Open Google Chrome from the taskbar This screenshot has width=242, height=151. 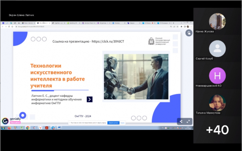tap(28, 128)
